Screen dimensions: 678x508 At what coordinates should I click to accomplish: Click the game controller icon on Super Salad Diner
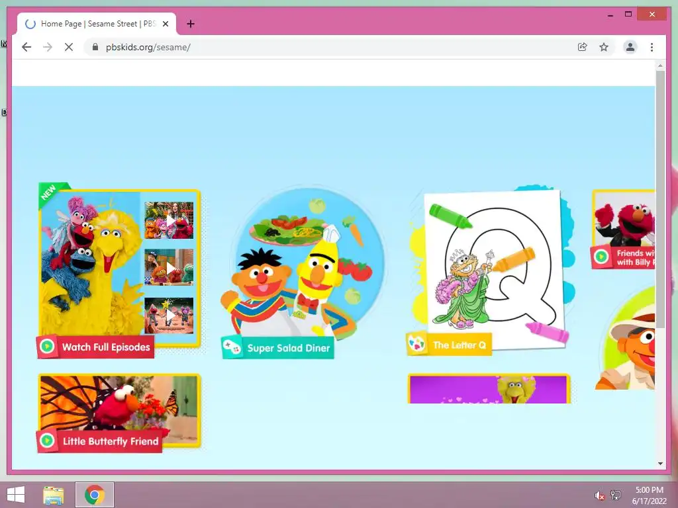[x=232, y=347]
